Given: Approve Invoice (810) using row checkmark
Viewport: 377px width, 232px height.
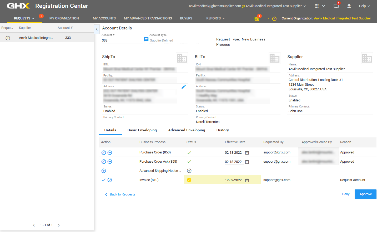Looking at the screenshot, I should (x=104, y=180).
